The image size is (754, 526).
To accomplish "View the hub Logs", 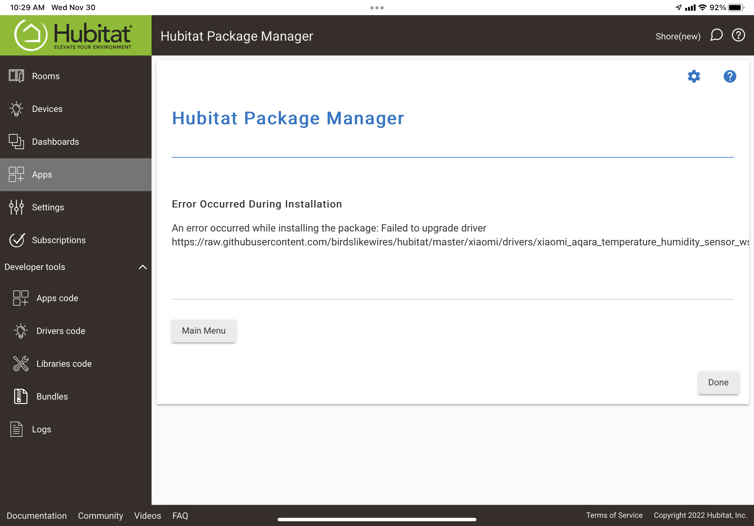I will pyautogui.click(x=41, y=429).
